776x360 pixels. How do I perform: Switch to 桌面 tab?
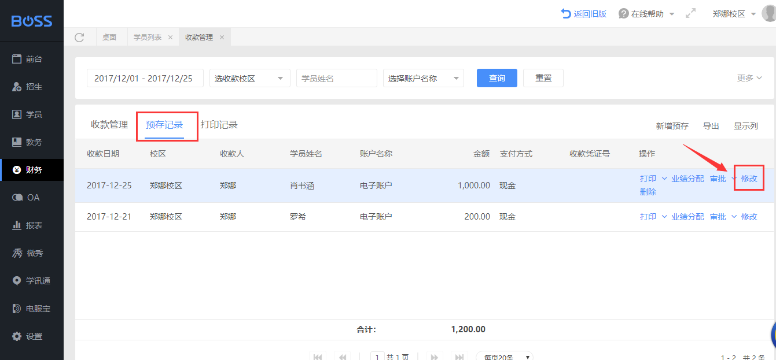click(x=109, y=37)
